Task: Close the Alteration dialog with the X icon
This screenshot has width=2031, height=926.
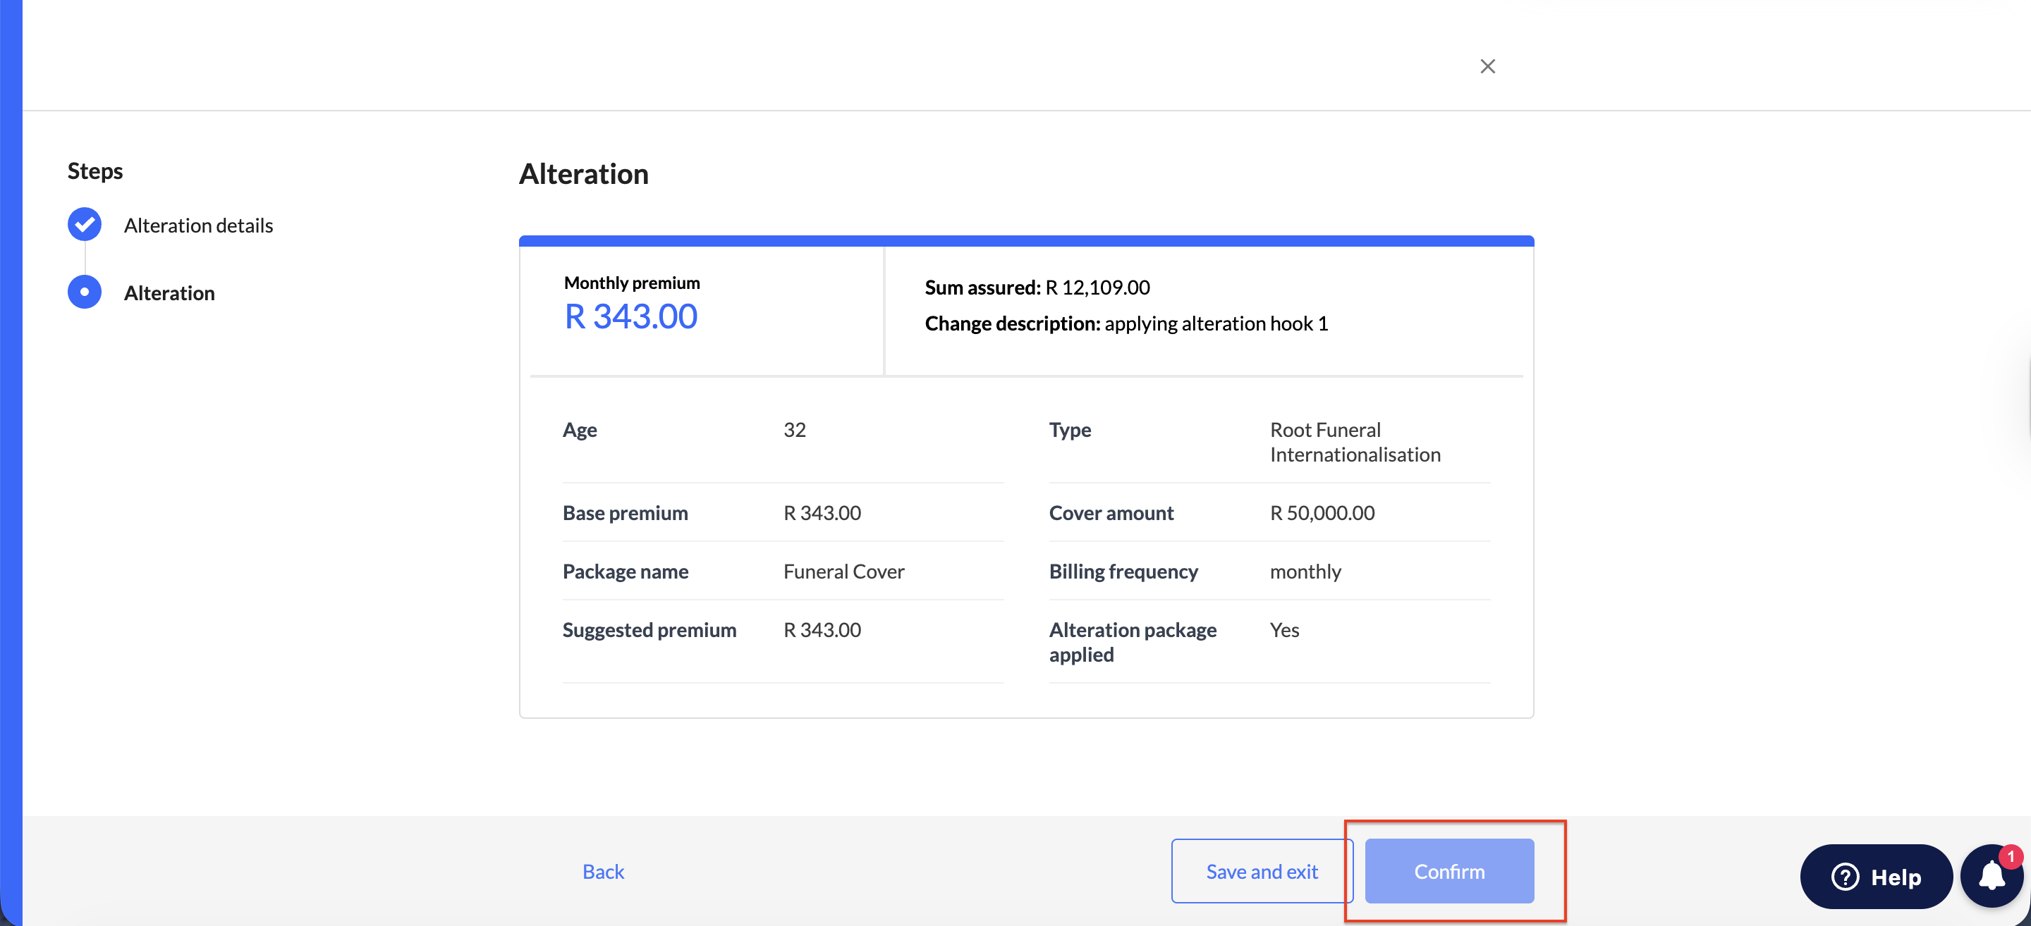Action: pyautogui.click(x=1487, y=66)
